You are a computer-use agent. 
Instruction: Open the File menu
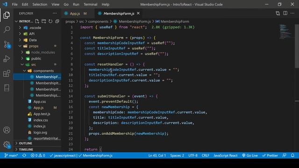tap(14, 4)
